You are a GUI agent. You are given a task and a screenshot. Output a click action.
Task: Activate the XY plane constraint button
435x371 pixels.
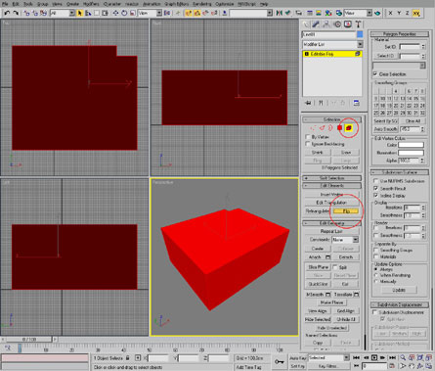[416, 13]
